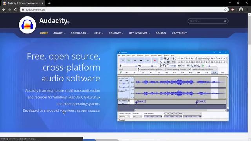Select the Draw pencil tool in the Audacity screenshot
The width and height of the screenshot is (251, 141).
tap(168, 58)
